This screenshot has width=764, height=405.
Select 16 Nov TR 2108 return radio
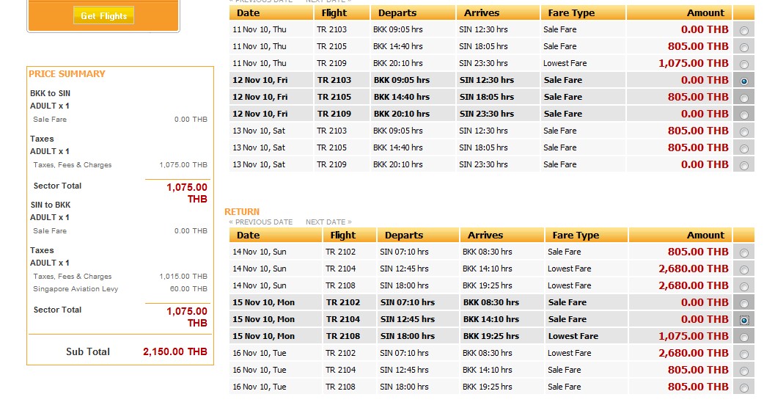pyautogui.click(x=744, y=387)
